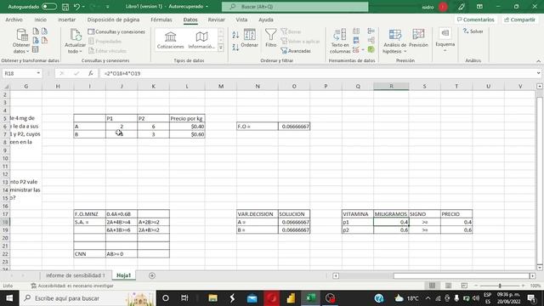Open the Actualizar todo dropdown
This screenshot has height=306, width=544.
point(75,51)
